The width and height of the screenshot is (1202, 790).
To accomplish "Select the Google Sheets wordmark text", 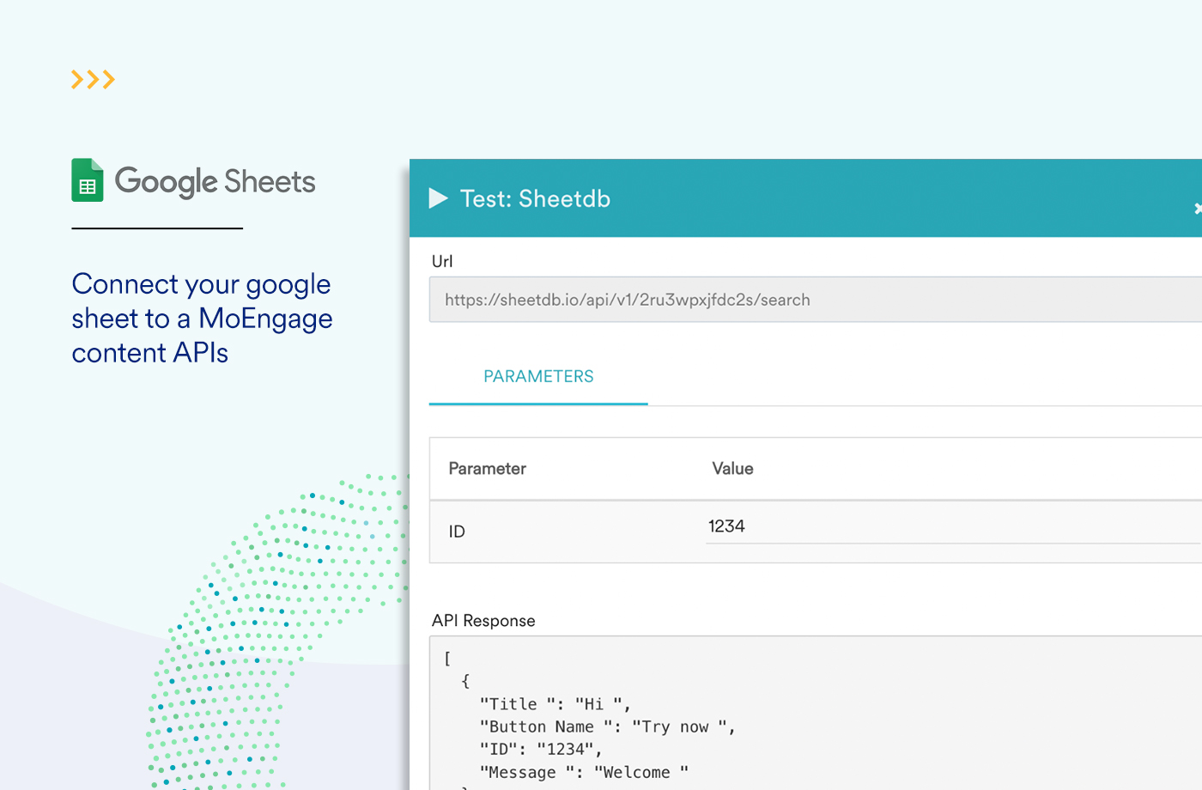I will [x=215, y=182].
